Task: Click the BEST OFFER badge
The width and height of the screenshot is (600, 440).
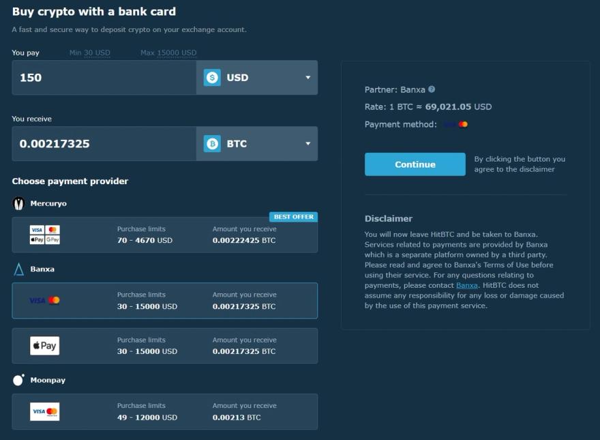Action: 293,217
